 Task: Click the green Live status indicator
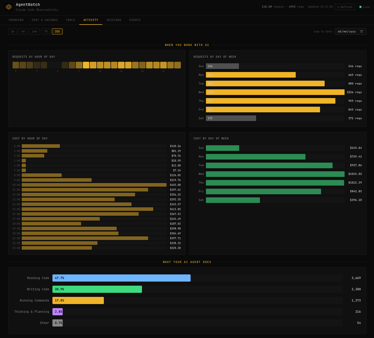coord(361,7)
